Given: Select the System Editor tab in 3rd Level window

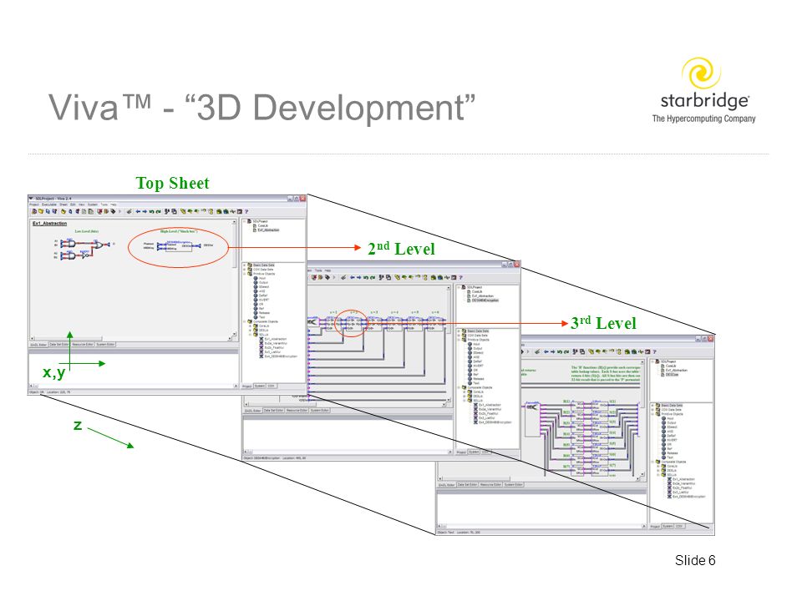Looking at the screenshot, I should pos(514,484).
